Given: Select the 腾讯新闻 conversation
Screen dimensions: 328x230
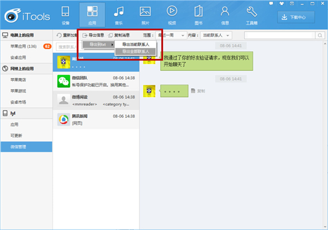Looking at the screenshot, I should point(96,119).
